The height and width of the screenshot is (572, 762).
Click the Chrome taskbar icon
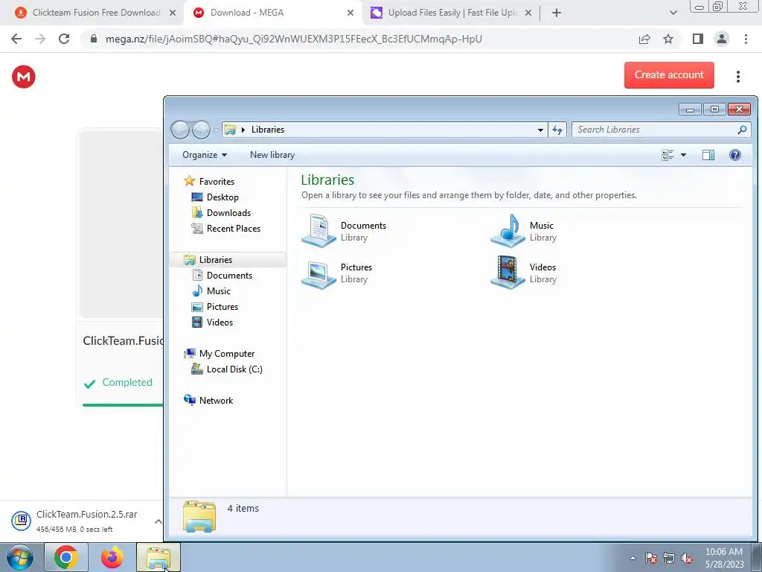tap(66, 557)
